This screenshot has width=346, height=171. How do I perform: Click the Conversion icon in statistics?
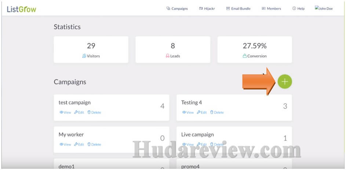(244, 56)
